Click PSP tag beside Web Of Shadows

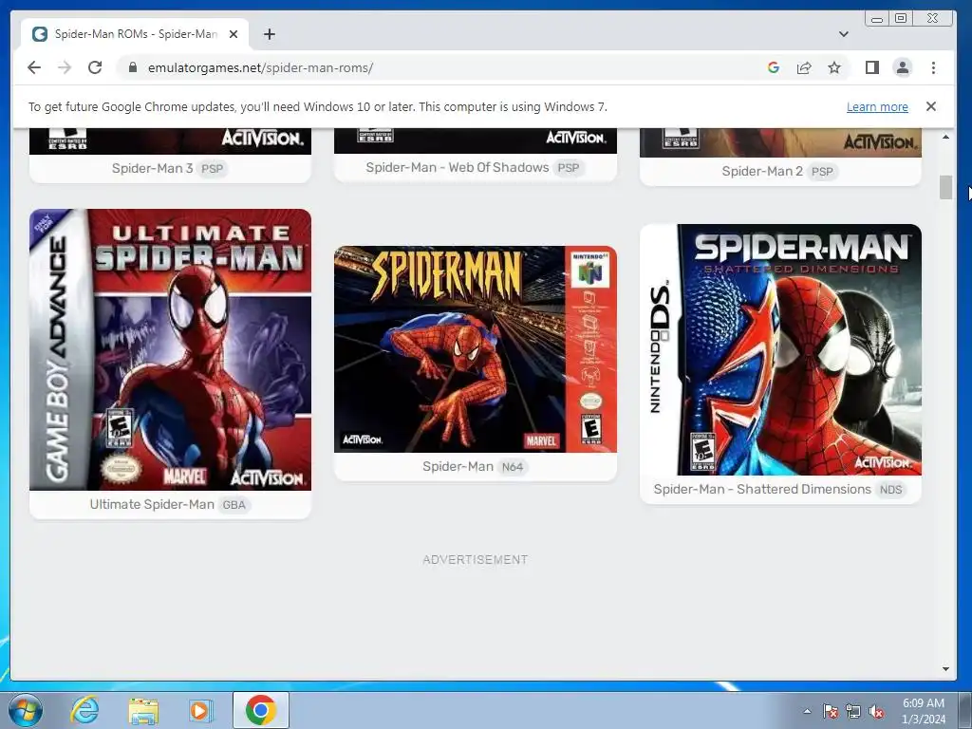pyautogui.click(x=569, y=167)
